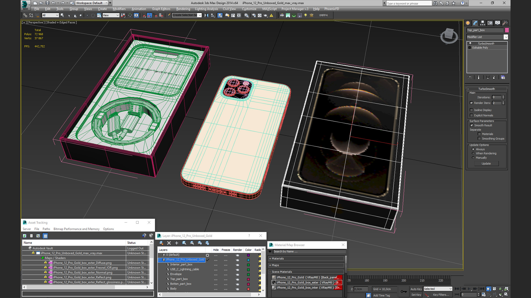
Task: Enable Separate by Materials checkbox
Action: click(x=479, y=134)
